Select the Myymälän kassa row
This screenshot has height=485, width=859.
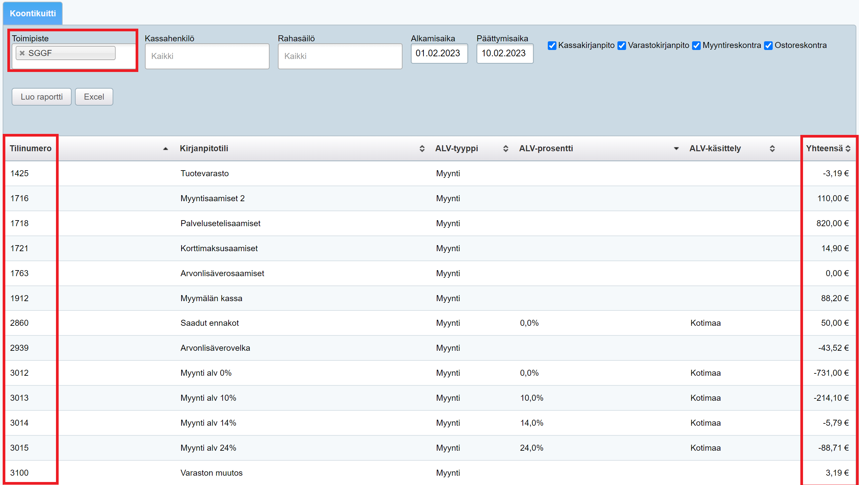point(211,298)
